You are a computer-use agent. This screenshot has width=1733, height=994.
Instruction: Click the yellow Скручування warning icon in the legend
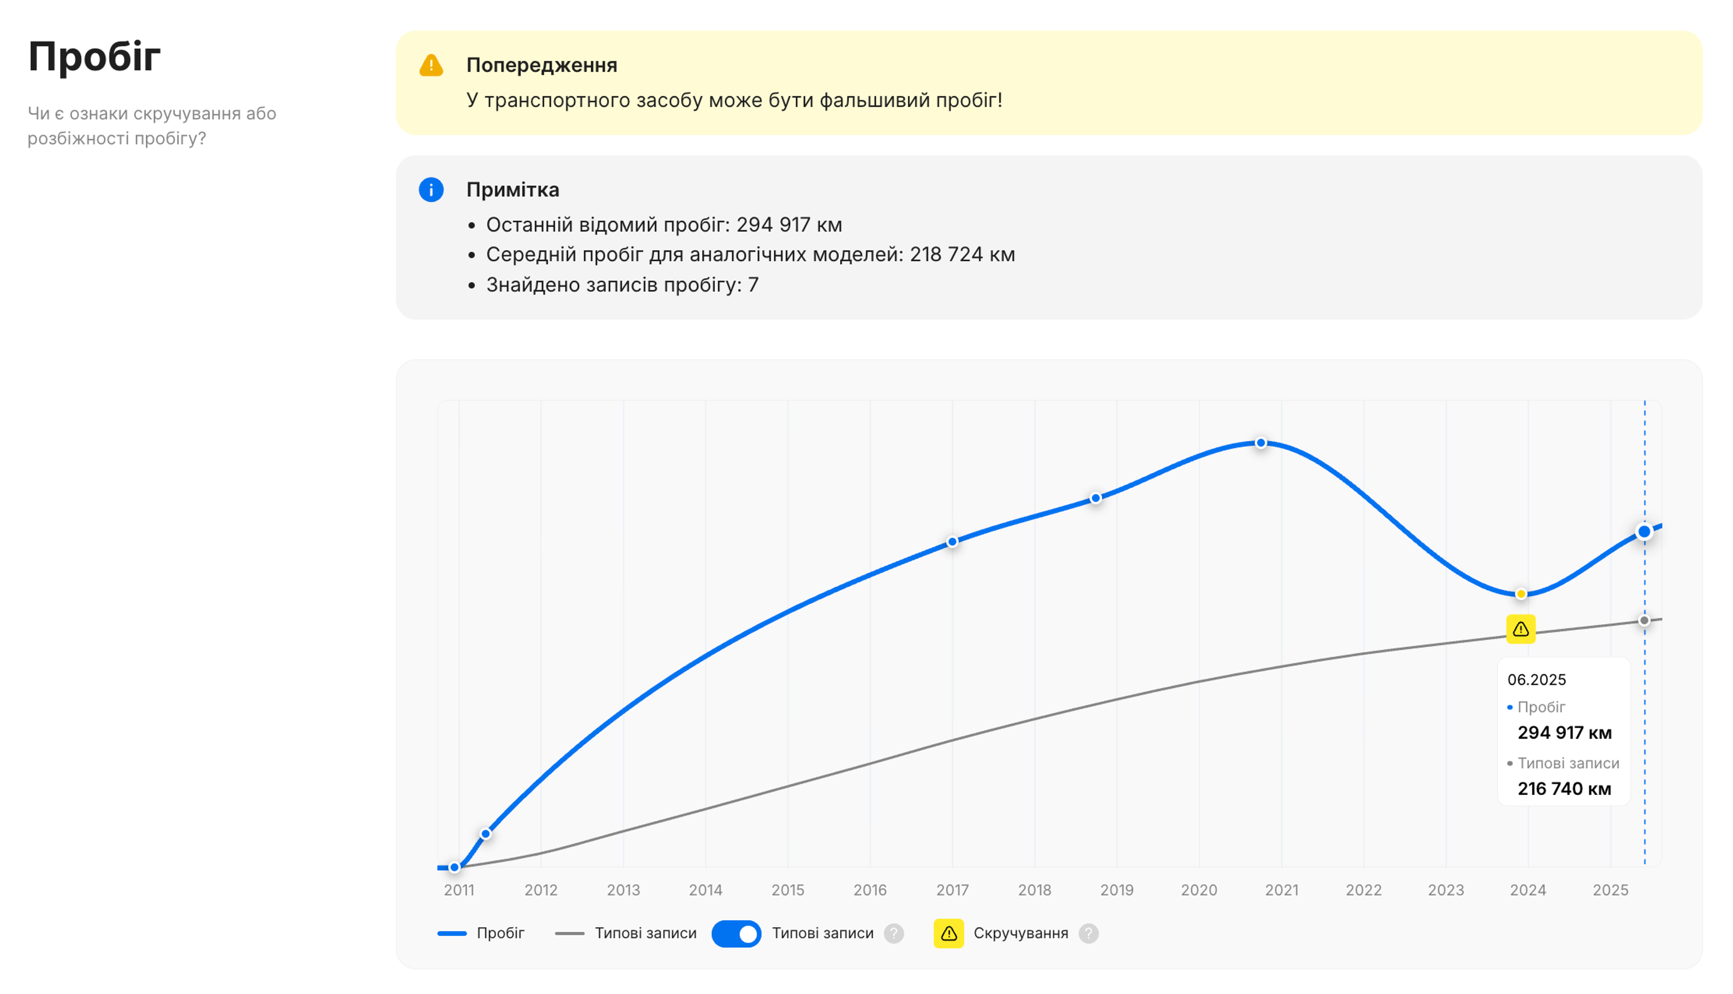tap(949, 933)
